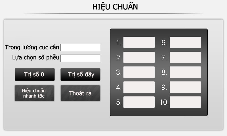Click the Lựa chọn số phễu input field
This screenshot has width=227, height=136.
[x=80, y=58]
